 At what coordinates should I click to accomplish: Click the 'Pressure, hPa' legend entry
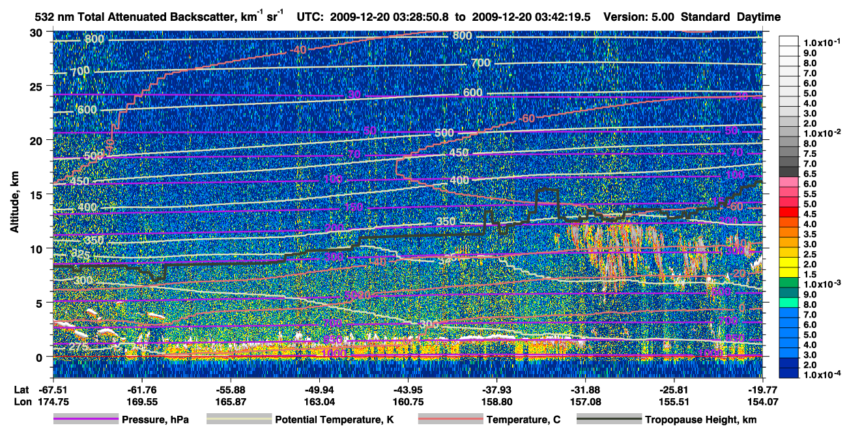156,420
